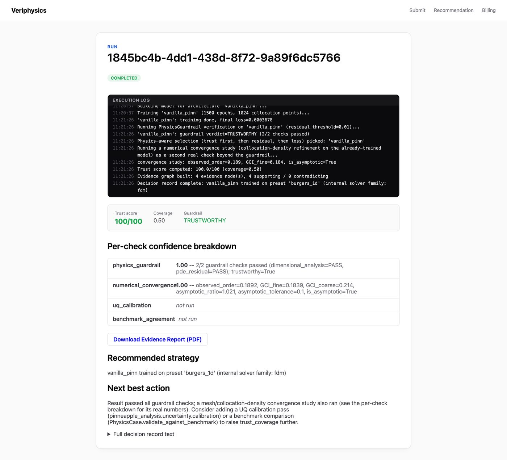Viewport: 507px width, 460px height.
Task: Click the recommended strategy text 'vanilla_pinn trained on preset'
Action: (197, 373)
